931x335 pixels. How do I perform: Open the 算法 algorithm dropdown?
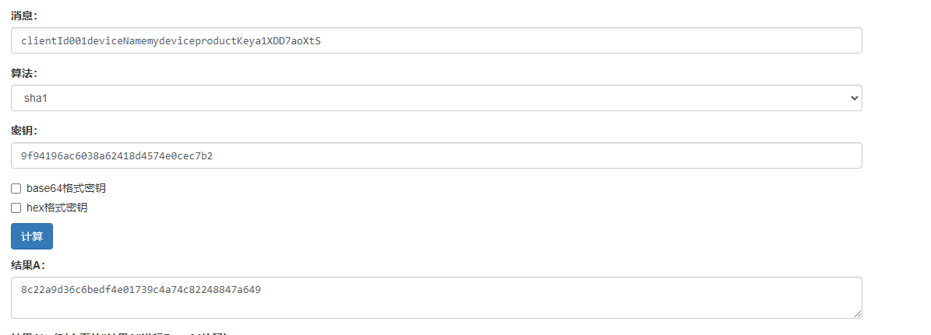[x=436, y=98]
